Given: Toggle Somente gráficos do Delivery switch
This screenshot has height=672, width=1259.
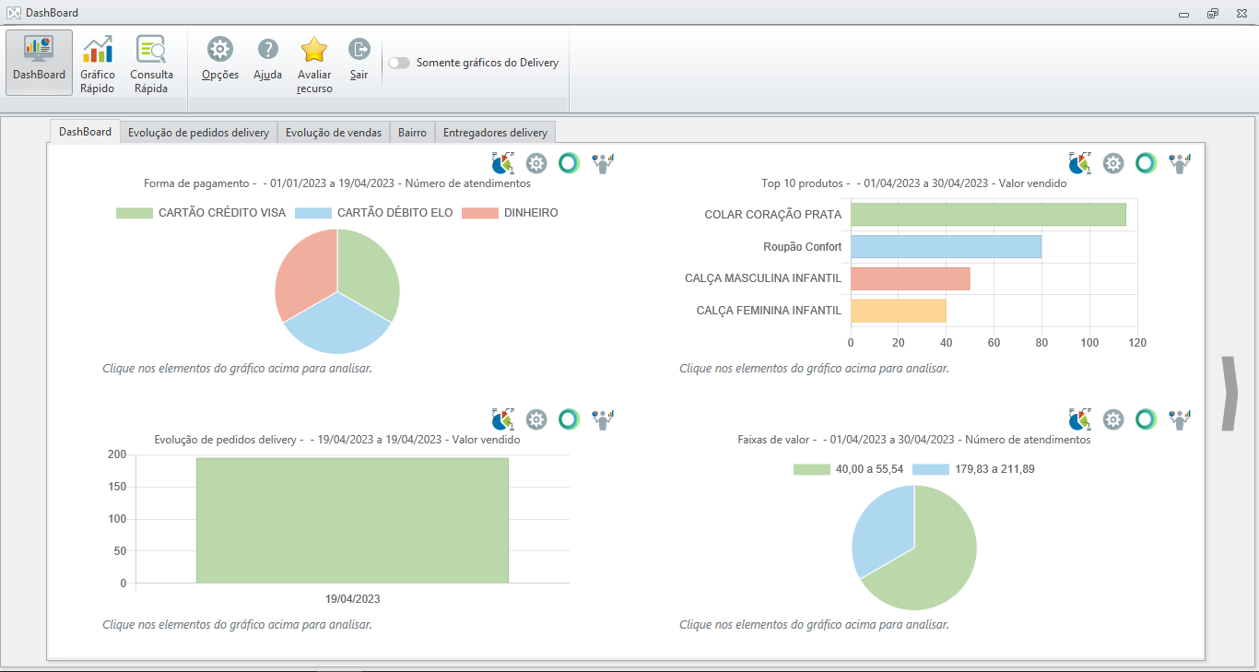Looking at the screenshot, I should [399, 63].
